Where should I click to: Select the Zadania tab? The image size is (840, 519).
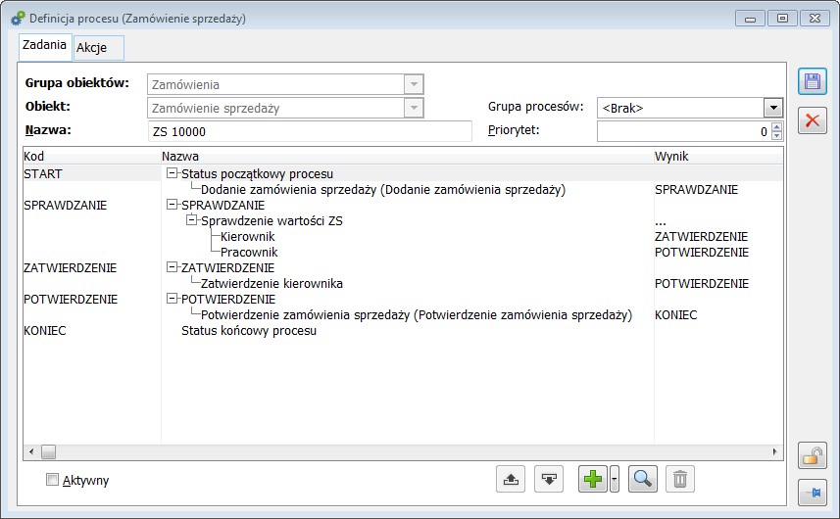(44, 45)
